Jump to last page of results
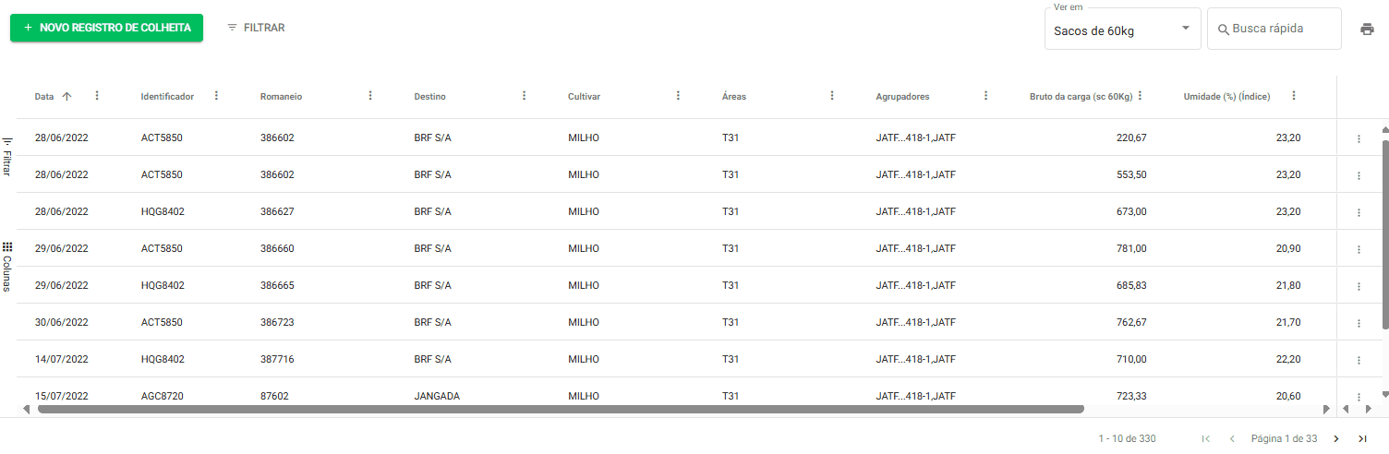Screen dimensions: 1389x454 [x=1362, y=438]
